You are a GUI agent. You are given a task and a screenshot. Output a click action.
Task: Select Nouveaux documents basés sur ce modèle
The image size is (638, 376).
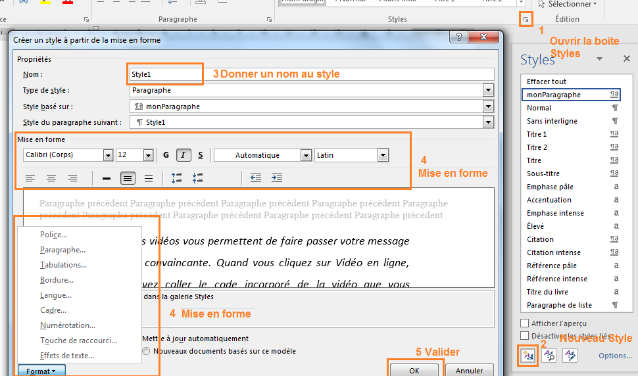pos(146,351)
